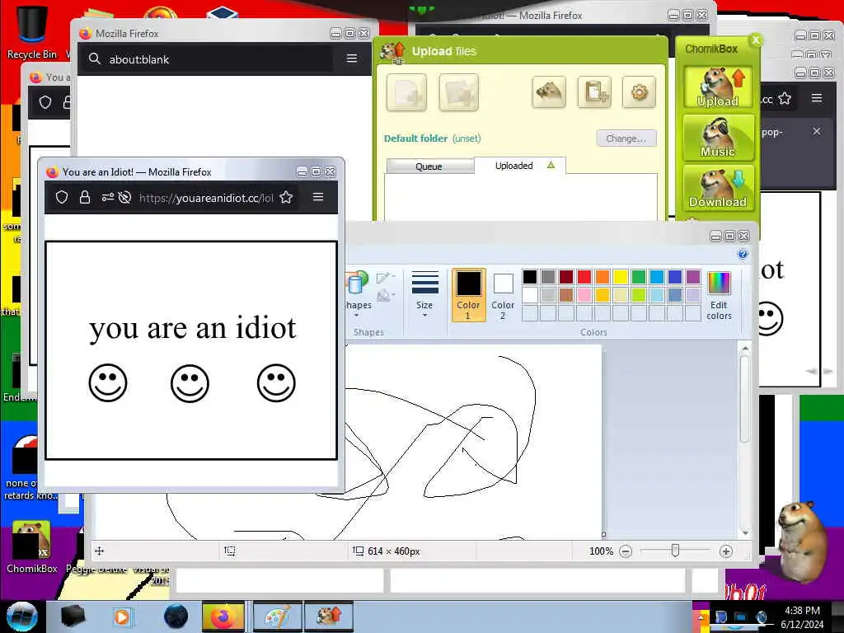Image resolution: width=844 pixels, height=633 pixels.
Task: Click the Windows Media Player taskbar icon
Action: [x=122, y=617]
